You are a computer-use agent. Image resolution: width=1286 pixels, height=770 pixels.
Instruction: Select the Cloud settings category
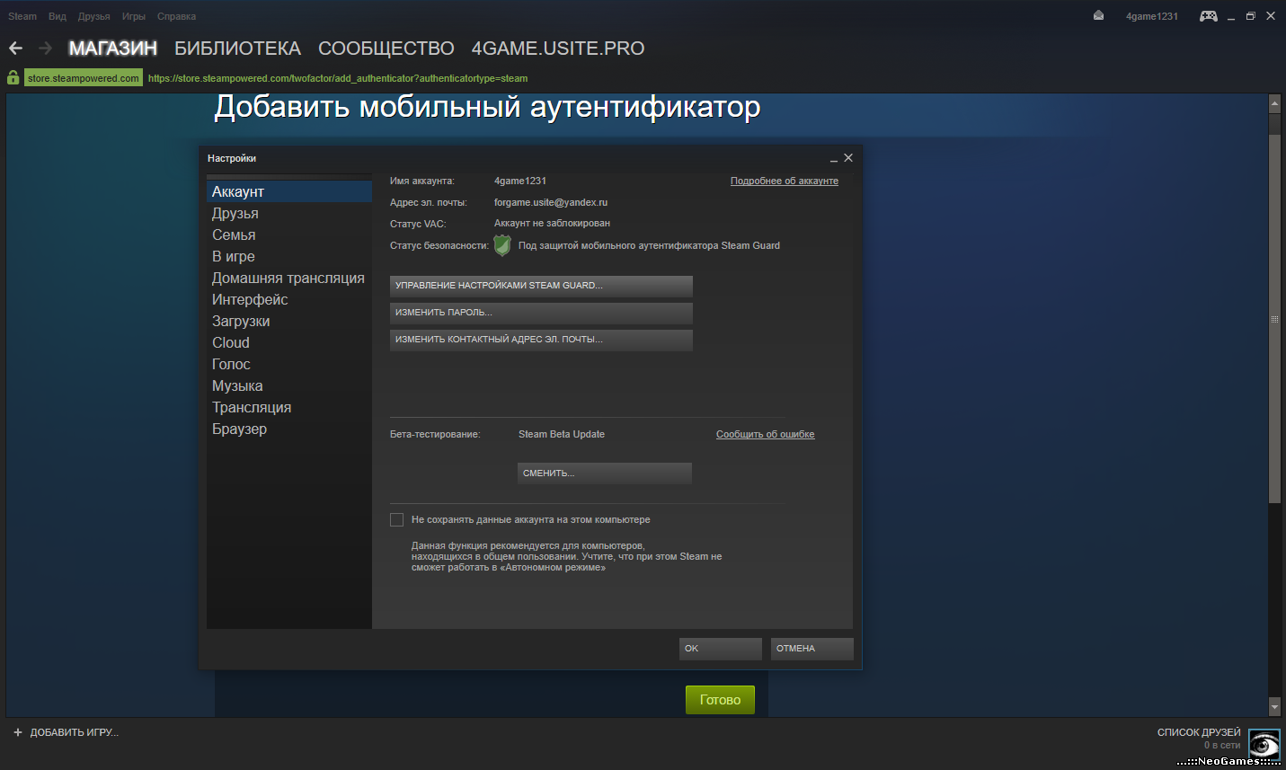tap(289, 342)
